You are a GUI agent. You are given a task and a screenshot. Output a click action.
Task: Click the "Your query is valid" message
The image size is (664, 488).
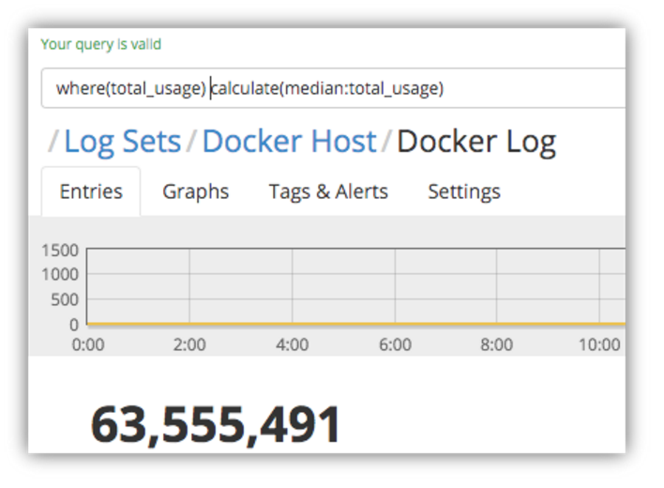click(101, 44)
